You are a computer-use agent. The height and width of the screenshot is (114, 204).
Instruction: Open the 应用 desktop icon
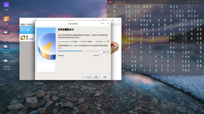point(6,6)
